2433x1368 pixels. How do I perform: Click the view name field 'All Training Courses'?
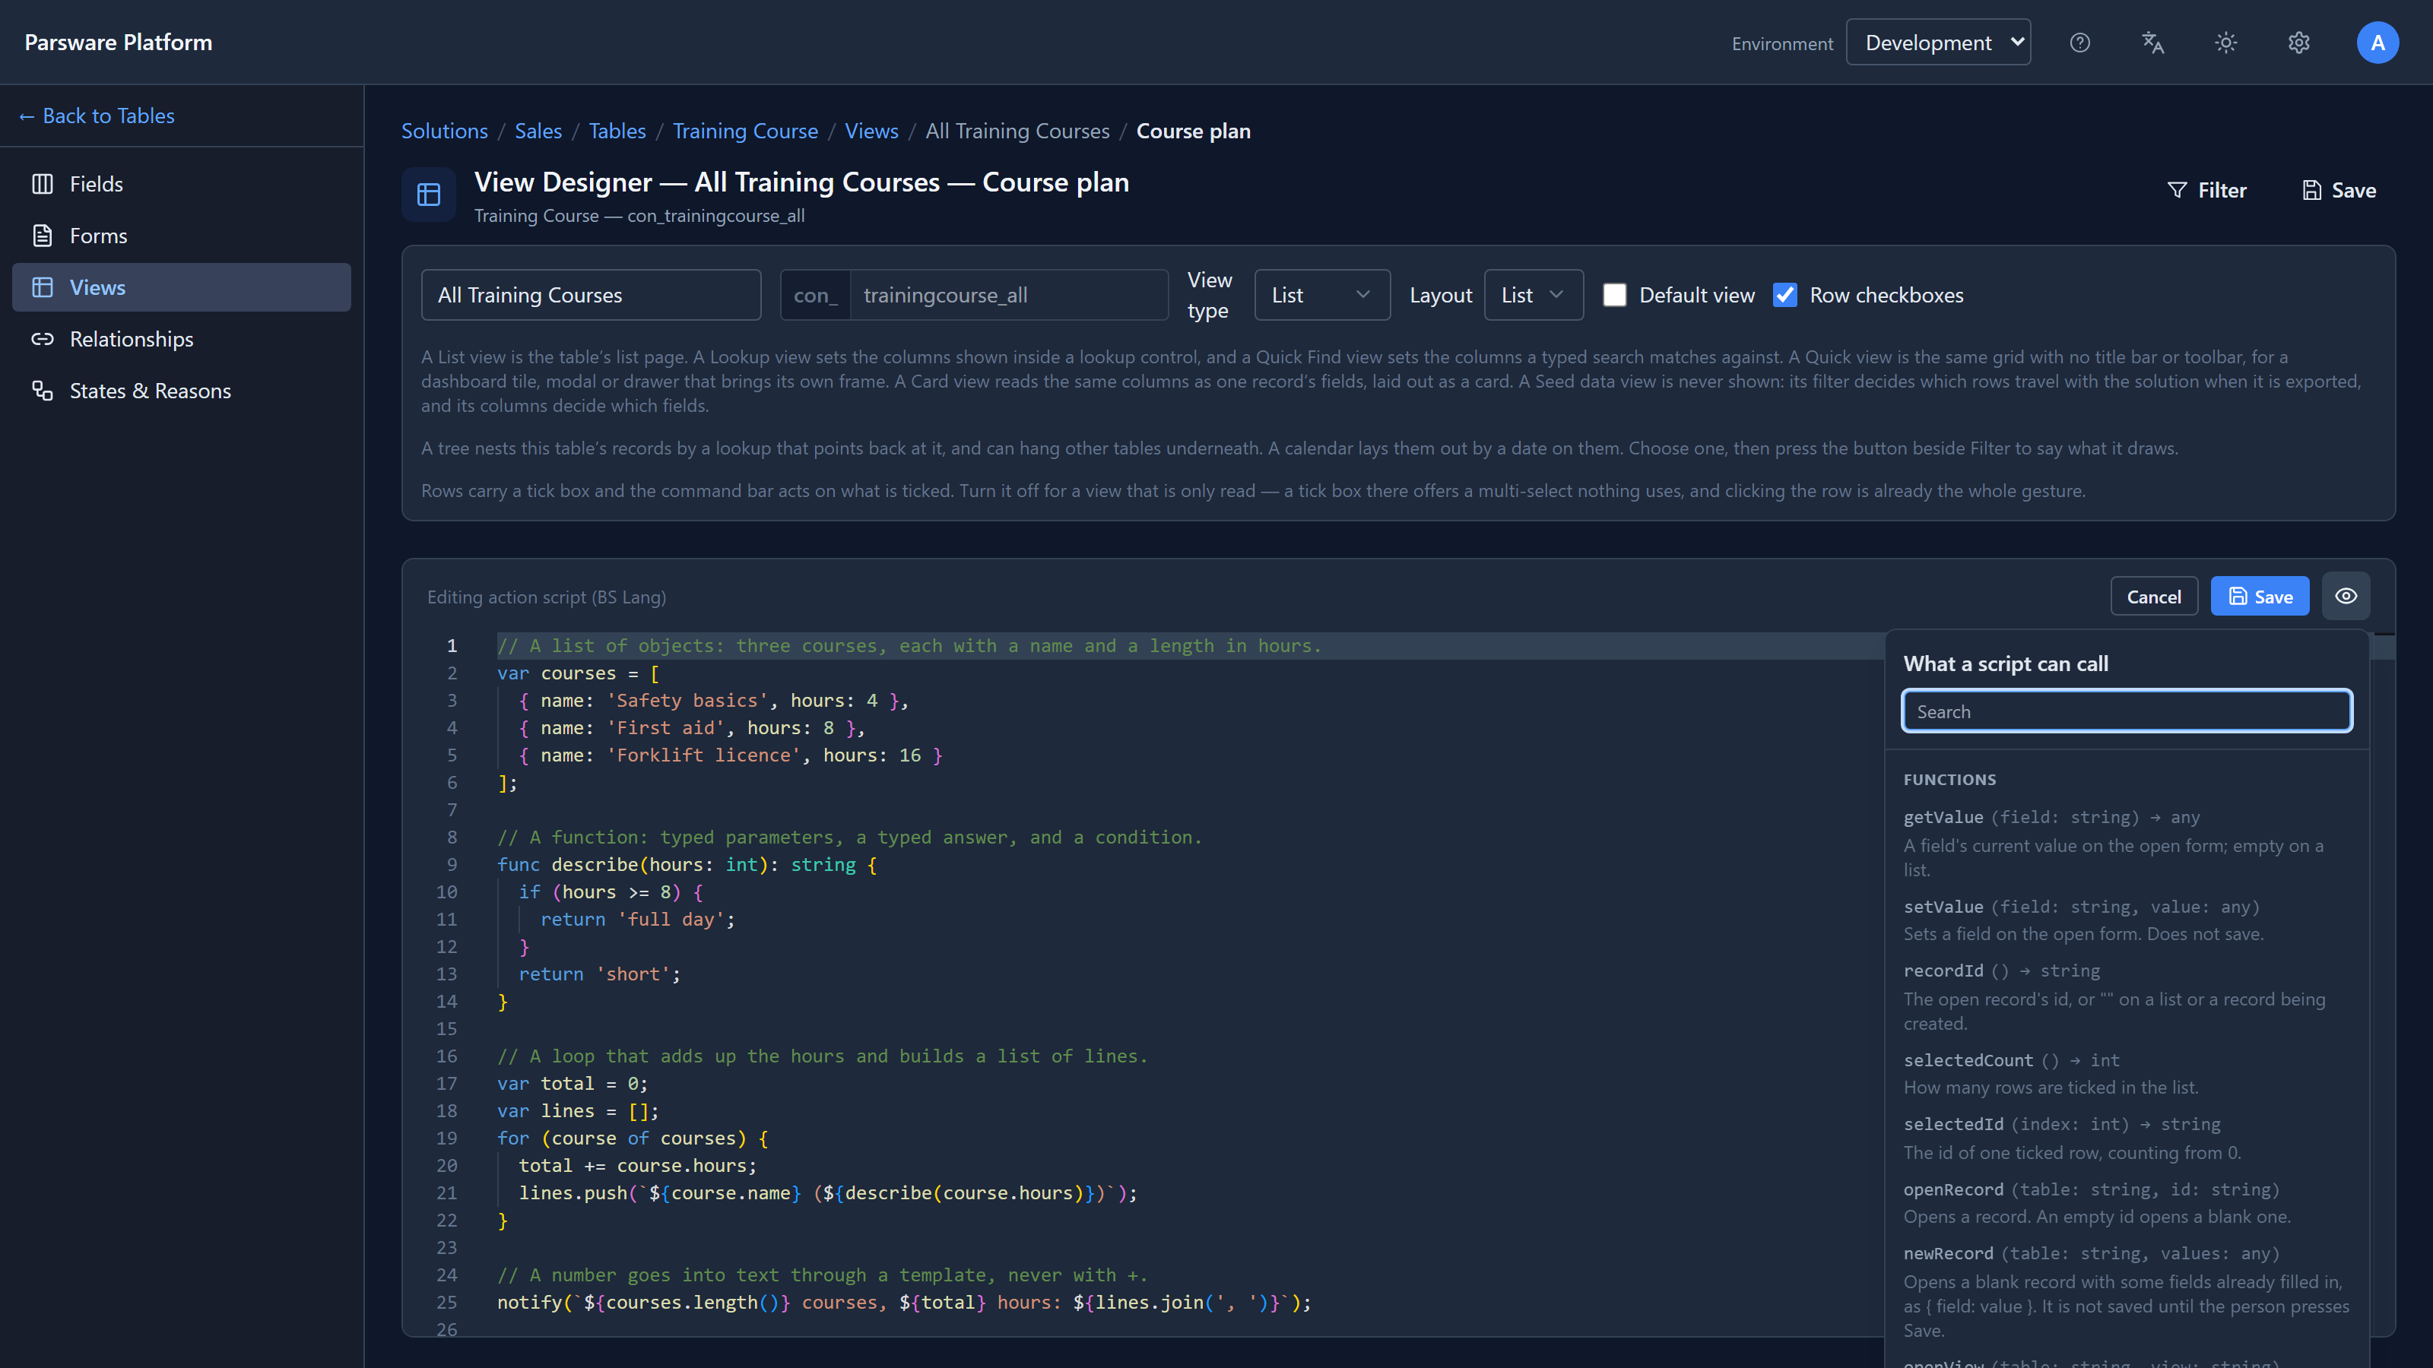[592, 295]
